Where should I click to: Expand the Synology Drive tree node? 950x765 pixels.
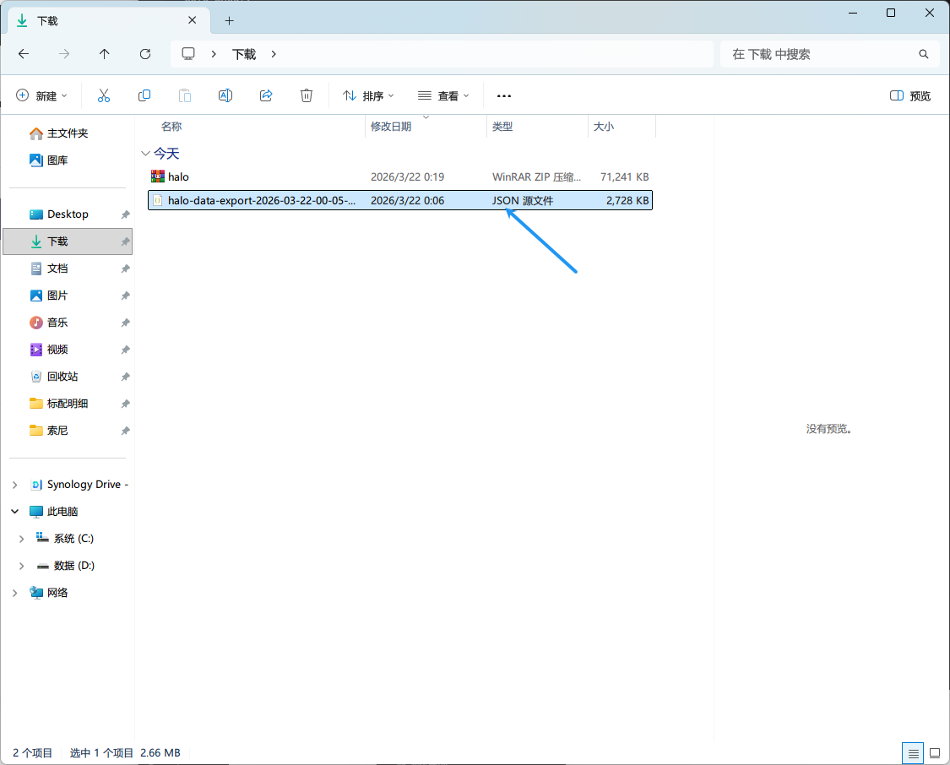(x=15, y=485)
